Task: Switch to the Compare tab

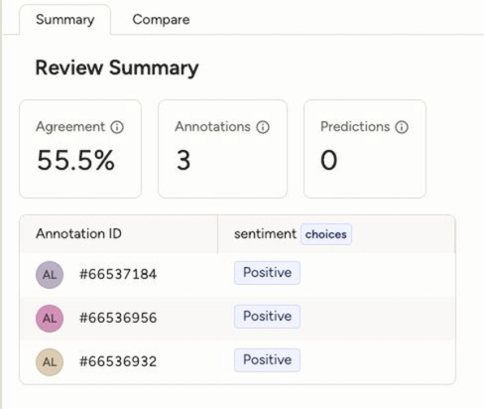Action: [161, 20]
